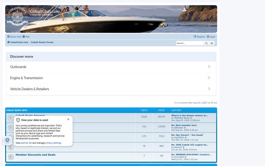This screenshot has height=166, width=265.
Task: Click view-latest-post icon beside jhnmdahl
Action: [185, 157]
